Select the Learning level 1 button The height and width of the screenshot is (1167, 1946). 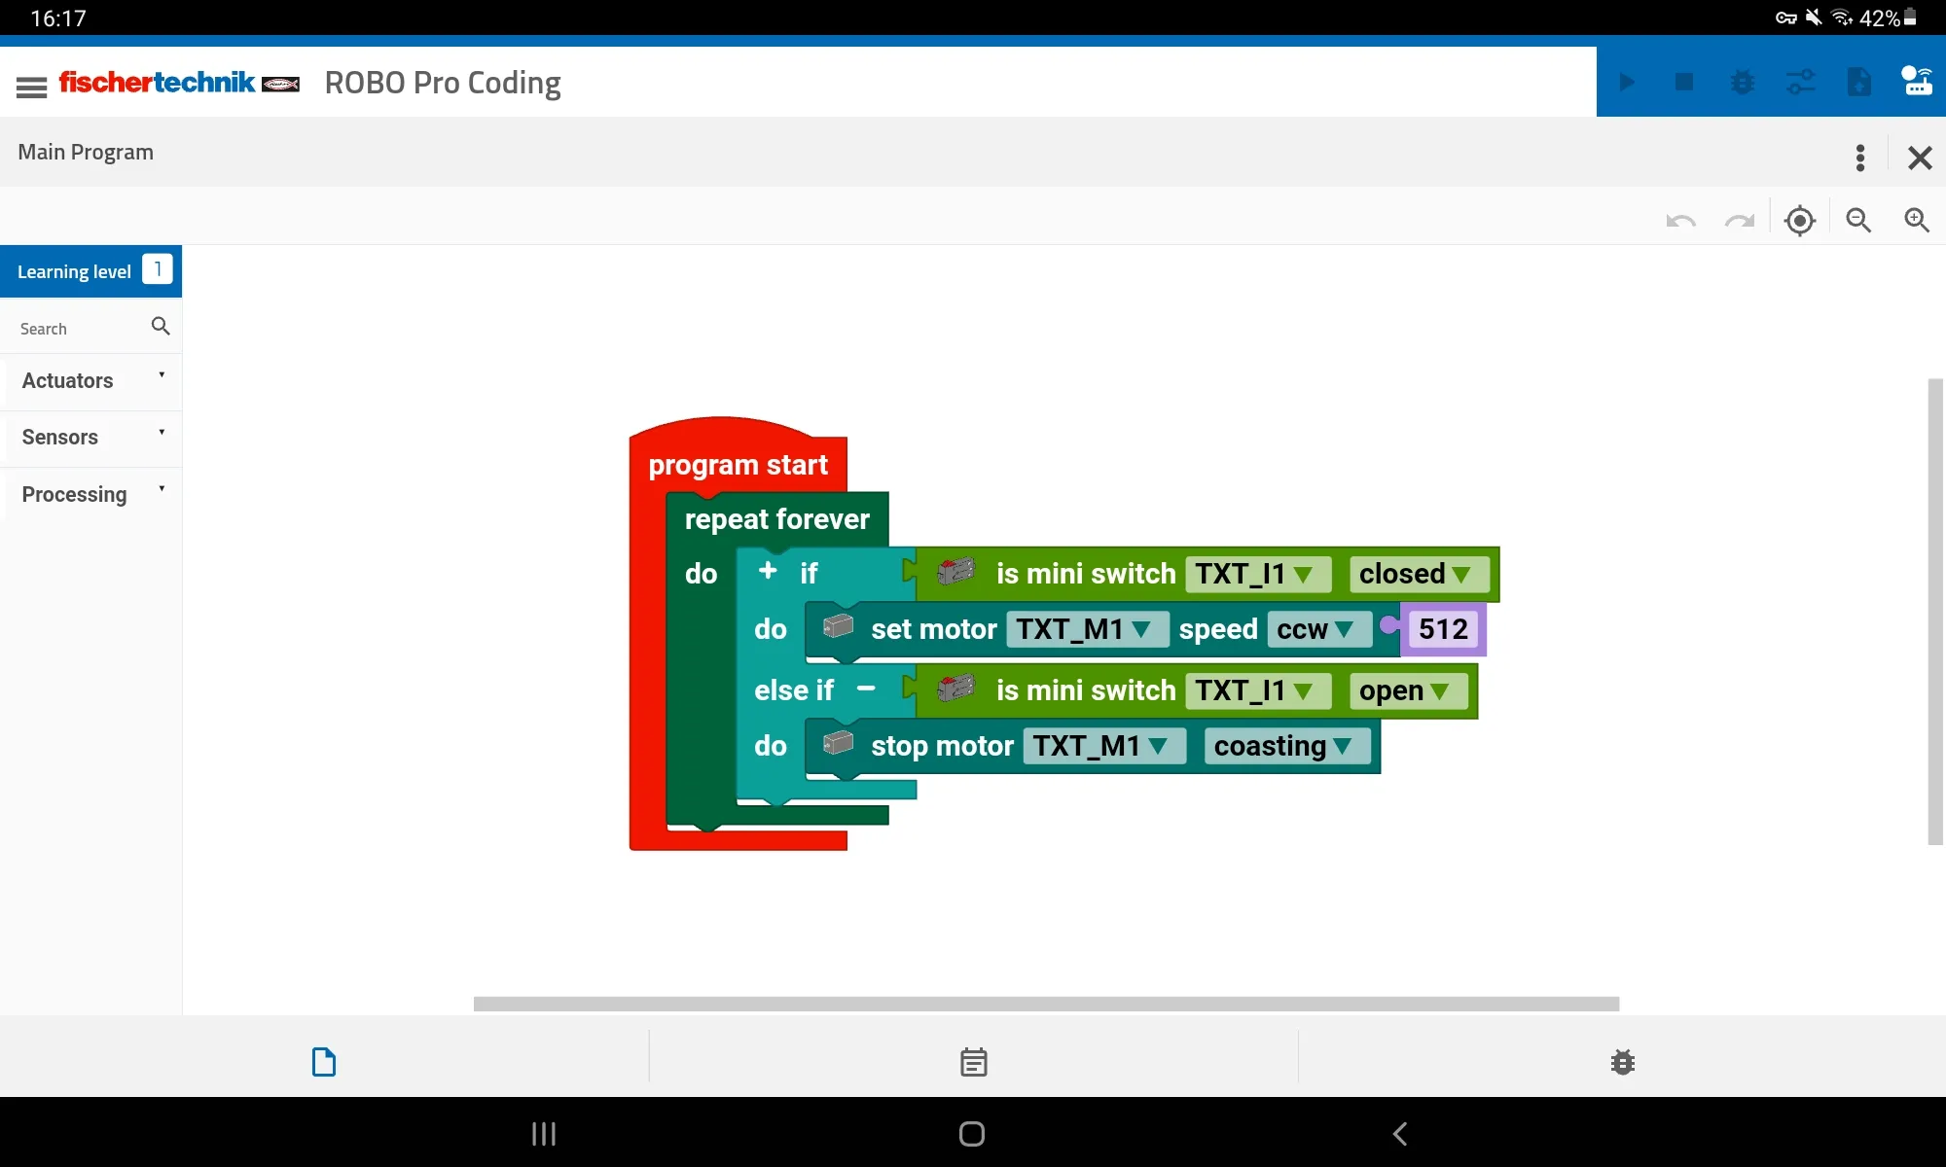point(90,271)
